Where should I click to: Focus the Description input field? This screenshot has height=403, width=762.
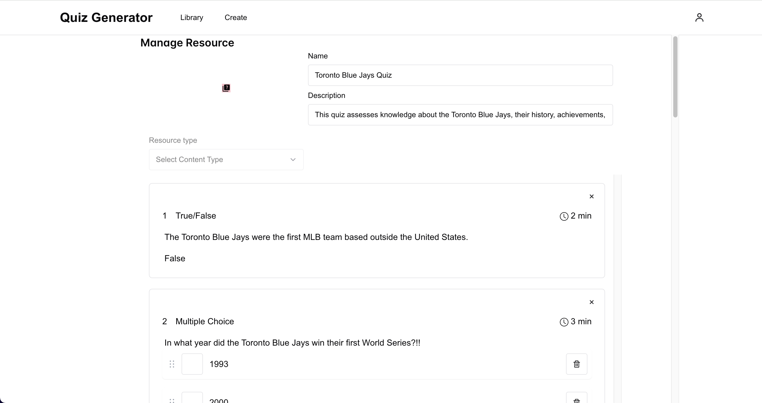(460, 115)
